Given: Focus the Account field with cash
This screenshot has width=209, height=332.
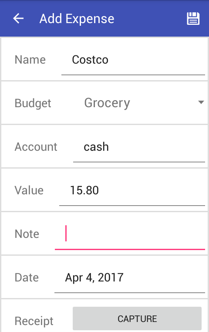Looking at the screenshot, I should 139,147.
